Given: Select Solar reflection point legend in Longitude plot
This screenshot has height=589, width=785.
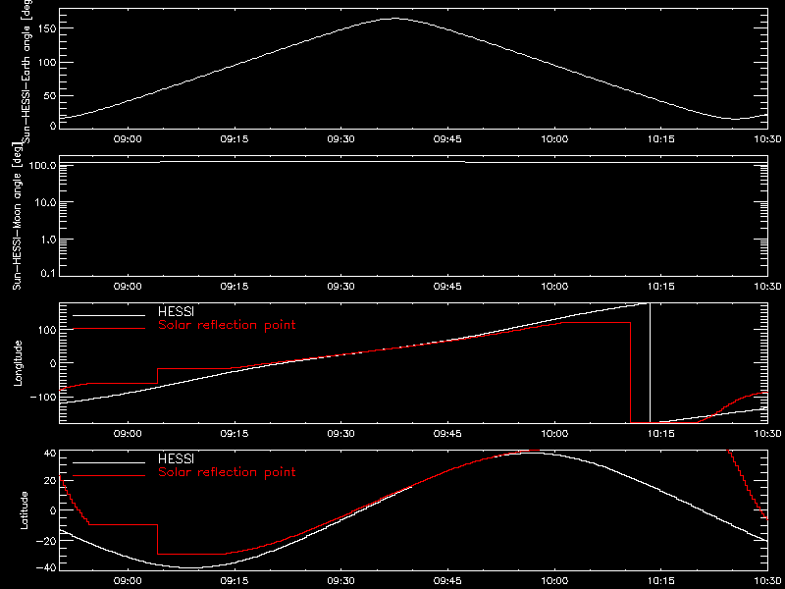Looking at the screenshot, I should pyautogui.click(x=227, y=325).
